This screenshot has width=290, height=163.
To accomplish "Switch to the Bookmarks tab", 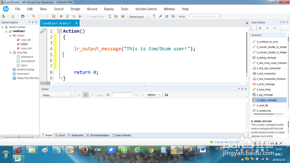I will click(x=76, y=135).
